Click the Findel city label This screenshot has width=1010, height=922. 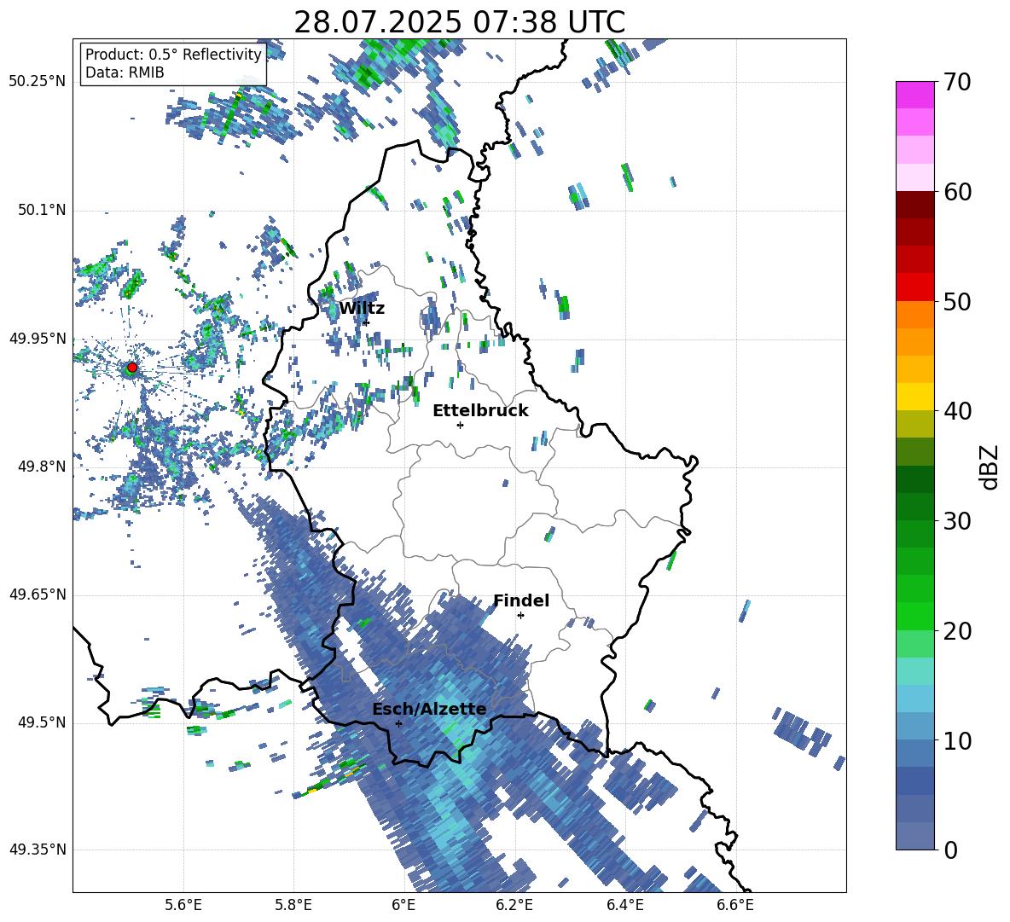[x=521, y=600]
